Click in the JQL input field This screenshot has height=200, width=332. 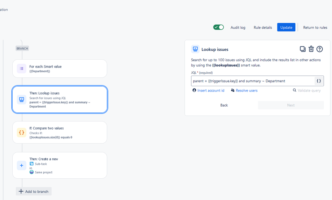pos(253,81)
